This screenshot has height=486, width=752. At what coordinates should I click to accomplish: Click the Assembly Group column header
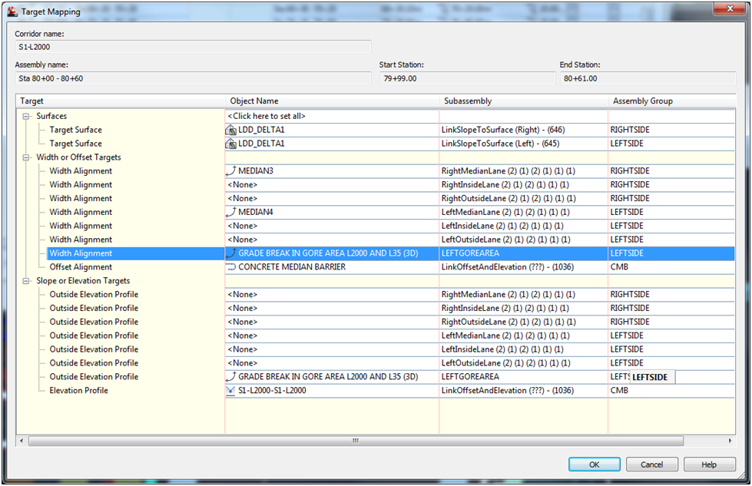tap(671, 101)
